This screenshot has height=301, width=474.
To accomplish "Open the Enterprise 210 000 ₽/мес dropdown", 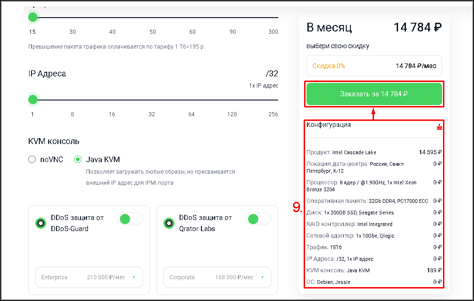I will point(89,277).
